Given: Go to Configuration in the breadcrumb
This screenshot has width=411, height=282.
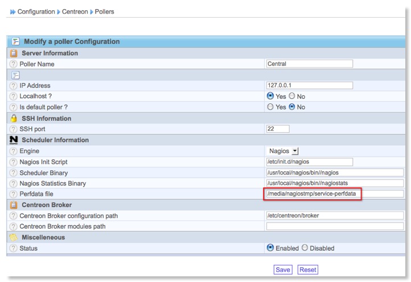Looking at the screenshot, I should [36, 11].
